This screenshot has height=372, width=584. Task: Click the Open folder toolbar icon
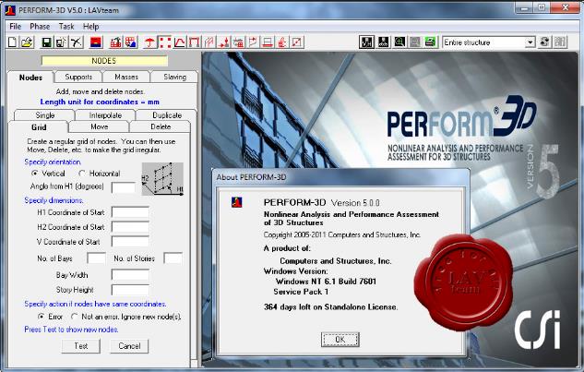[27, 42]
